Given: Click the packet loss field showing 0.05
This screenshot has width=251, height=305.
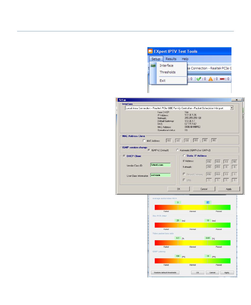Looking at the screenshot, I should point(208,238).
